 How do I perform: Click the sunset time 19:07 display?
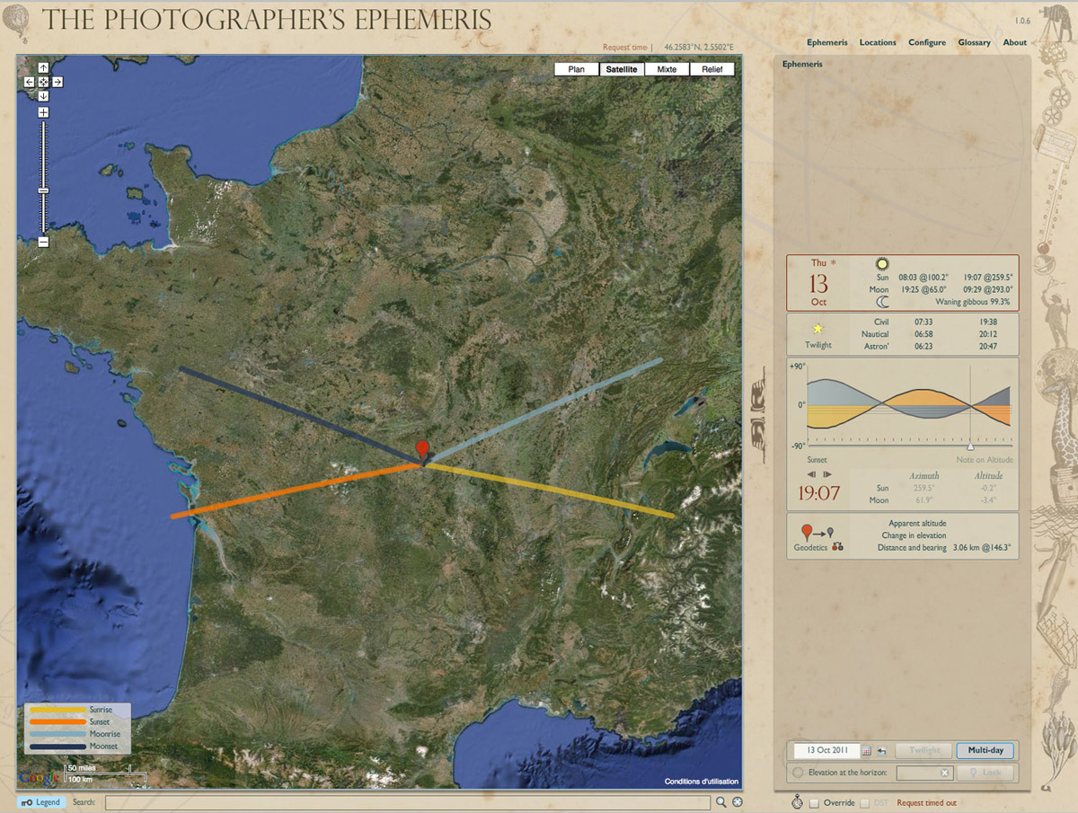pos(819,493)
